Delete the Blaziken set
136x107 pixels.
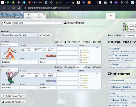(x=97, y=42)
